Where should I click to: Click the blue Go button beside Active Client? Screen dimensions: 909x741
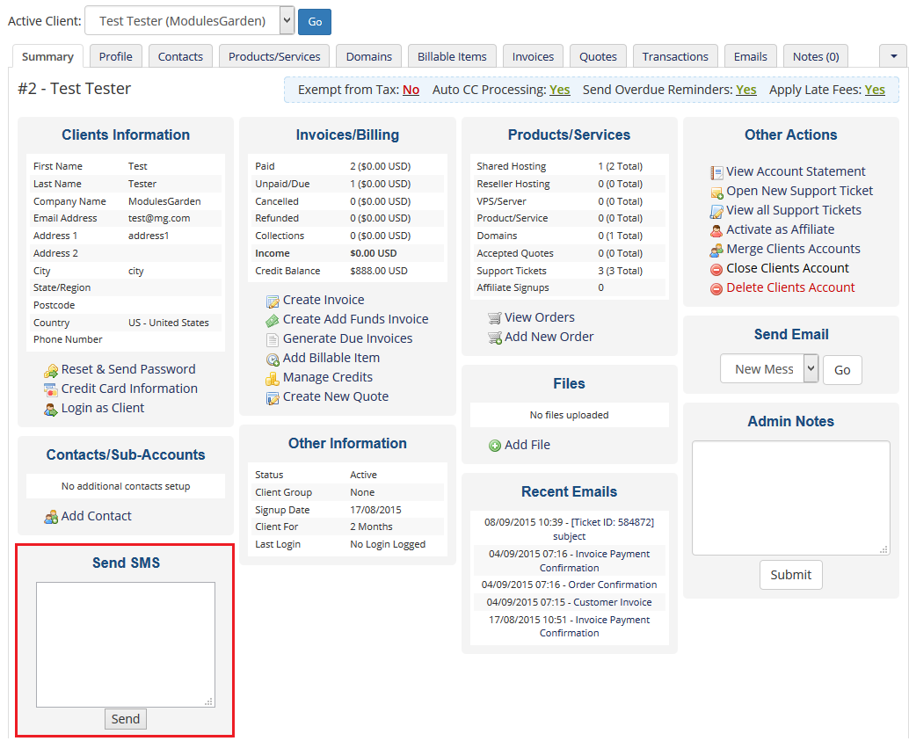[x=315, y=21]
